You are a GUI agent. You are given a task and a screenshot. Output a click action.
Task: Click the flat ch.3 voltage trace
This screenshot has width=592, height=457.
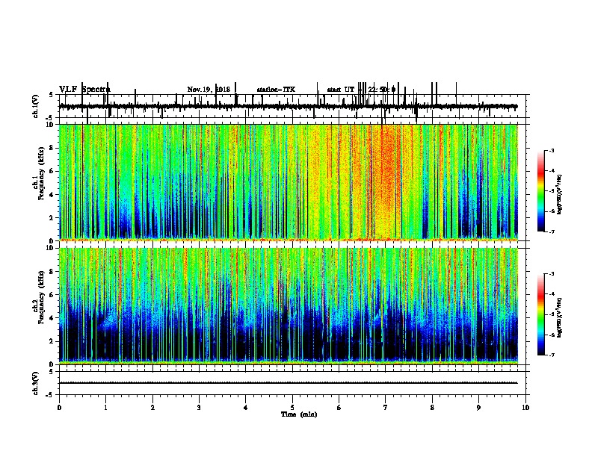tap(289, 383)
